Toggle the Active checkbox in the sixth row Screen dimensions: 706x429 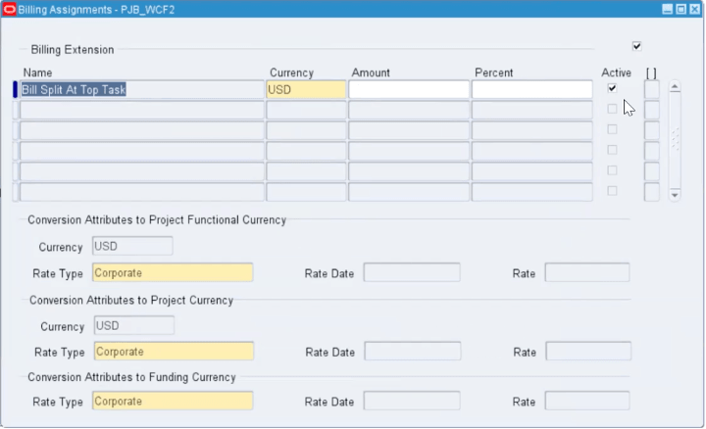coord(612,191)
